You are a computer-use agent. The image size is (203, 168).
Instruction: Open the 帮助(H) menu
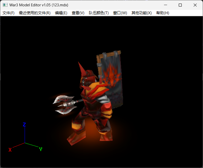pyautogui.click(x=163, y=13)
